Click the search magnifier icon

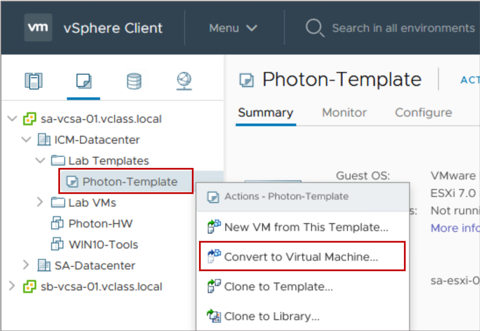315,28
